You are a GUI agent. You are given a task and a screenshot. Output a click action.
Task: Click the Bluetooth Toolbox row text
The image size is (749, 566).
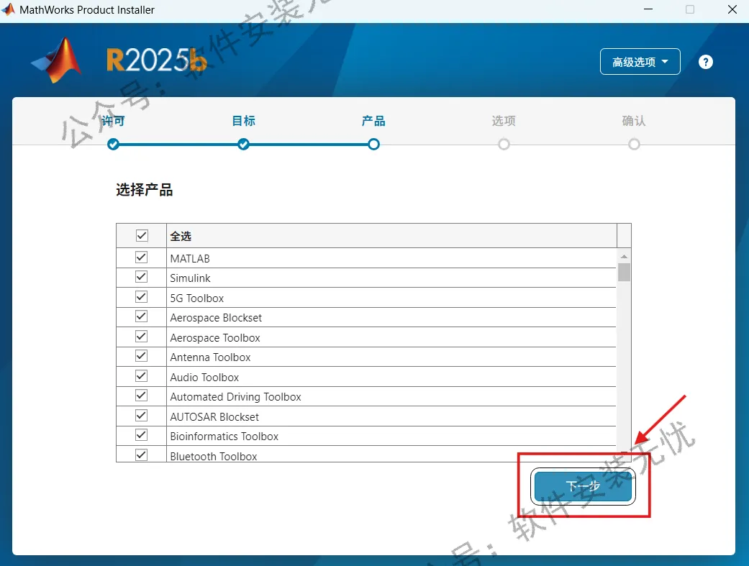pos(214,457)
